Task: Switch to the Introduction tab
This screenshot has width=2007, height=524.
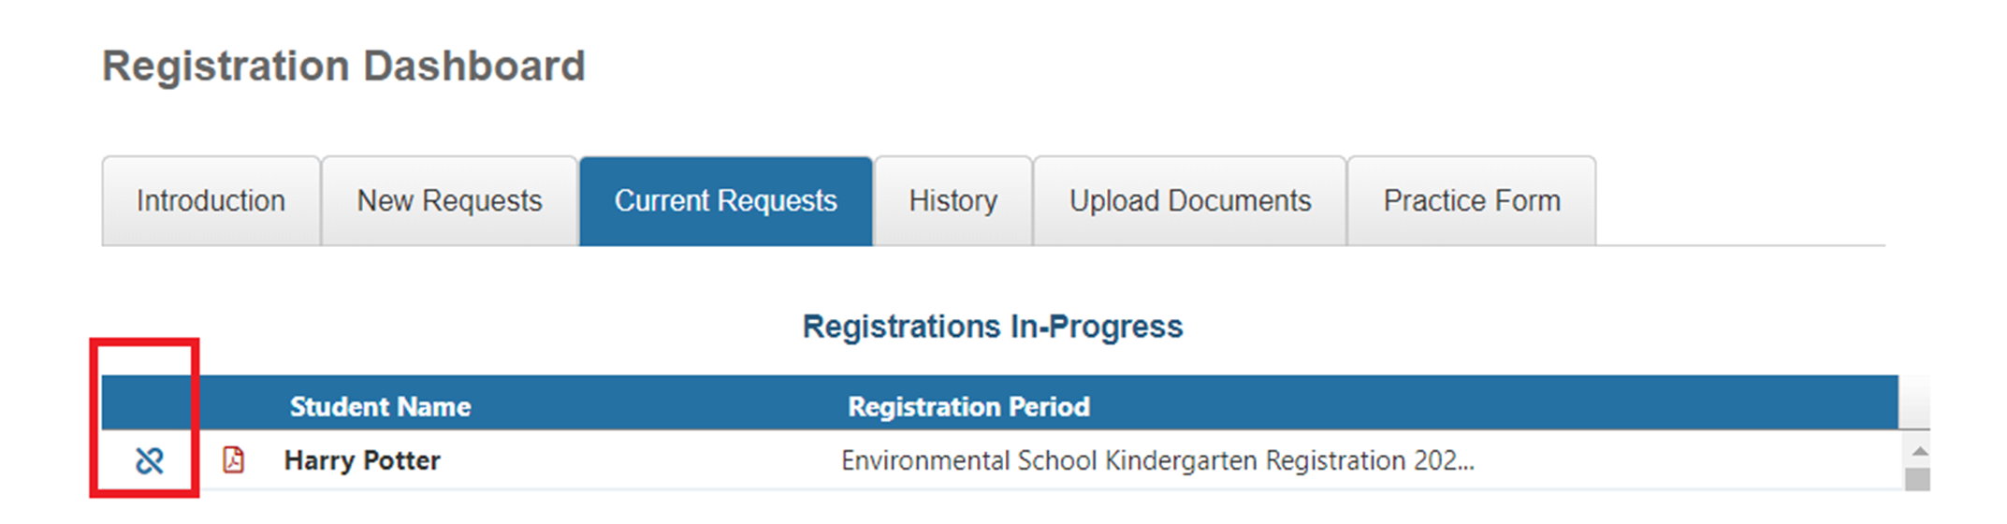Action: coord(211,201)
